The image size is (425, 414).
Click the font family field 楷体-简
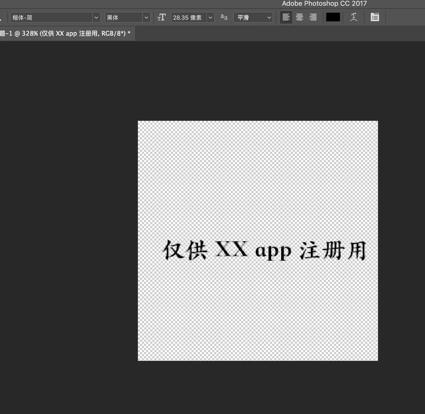pyautogui.click(x=52, y=18)
